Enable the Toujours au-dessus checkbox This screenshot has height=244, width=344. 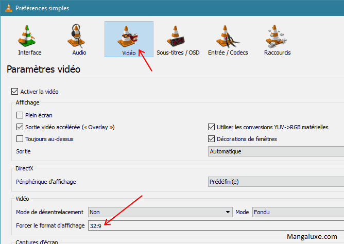coord(20,139)
